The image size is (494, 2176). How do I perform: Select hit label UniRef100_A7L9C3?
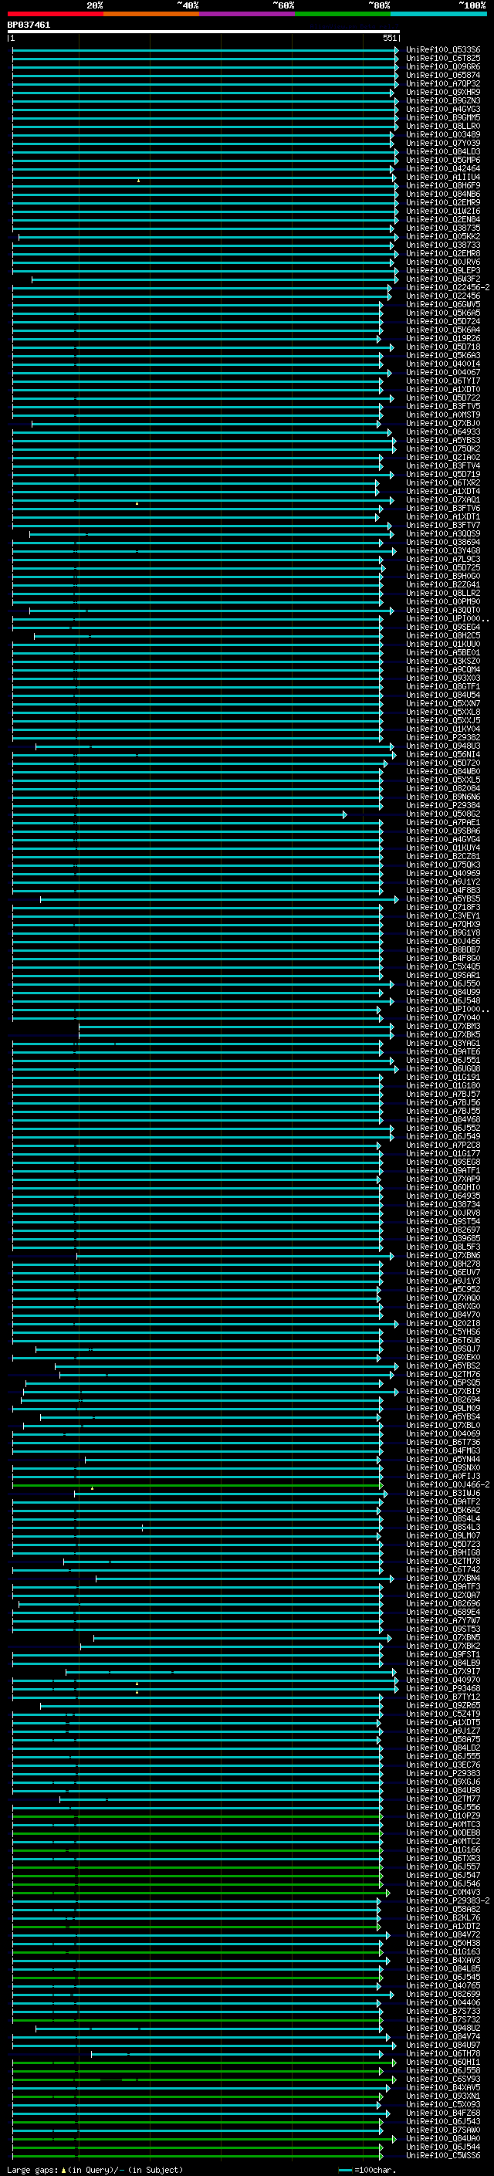coord(443,559)
